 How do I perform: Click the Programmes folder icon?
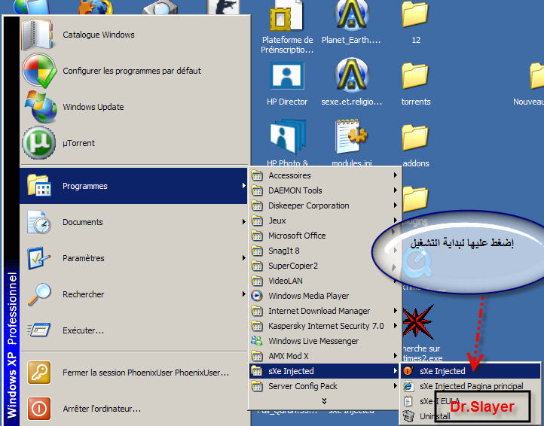pyautogui.click(x=39, y=185)
